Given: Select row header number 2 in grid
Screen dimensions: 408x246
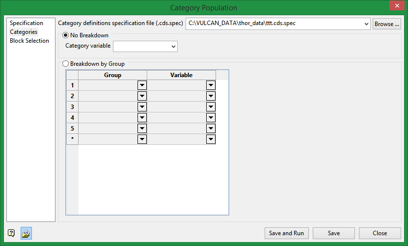Looking at the screenshot, I should click(72, 96).
